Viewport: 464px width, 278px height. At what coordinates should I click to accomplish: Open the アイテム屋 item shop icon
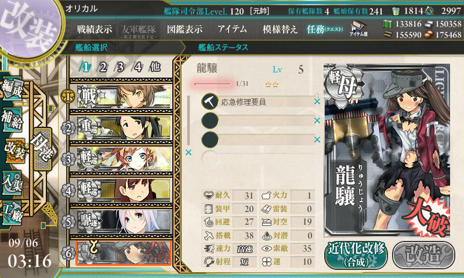click(358, 28)
